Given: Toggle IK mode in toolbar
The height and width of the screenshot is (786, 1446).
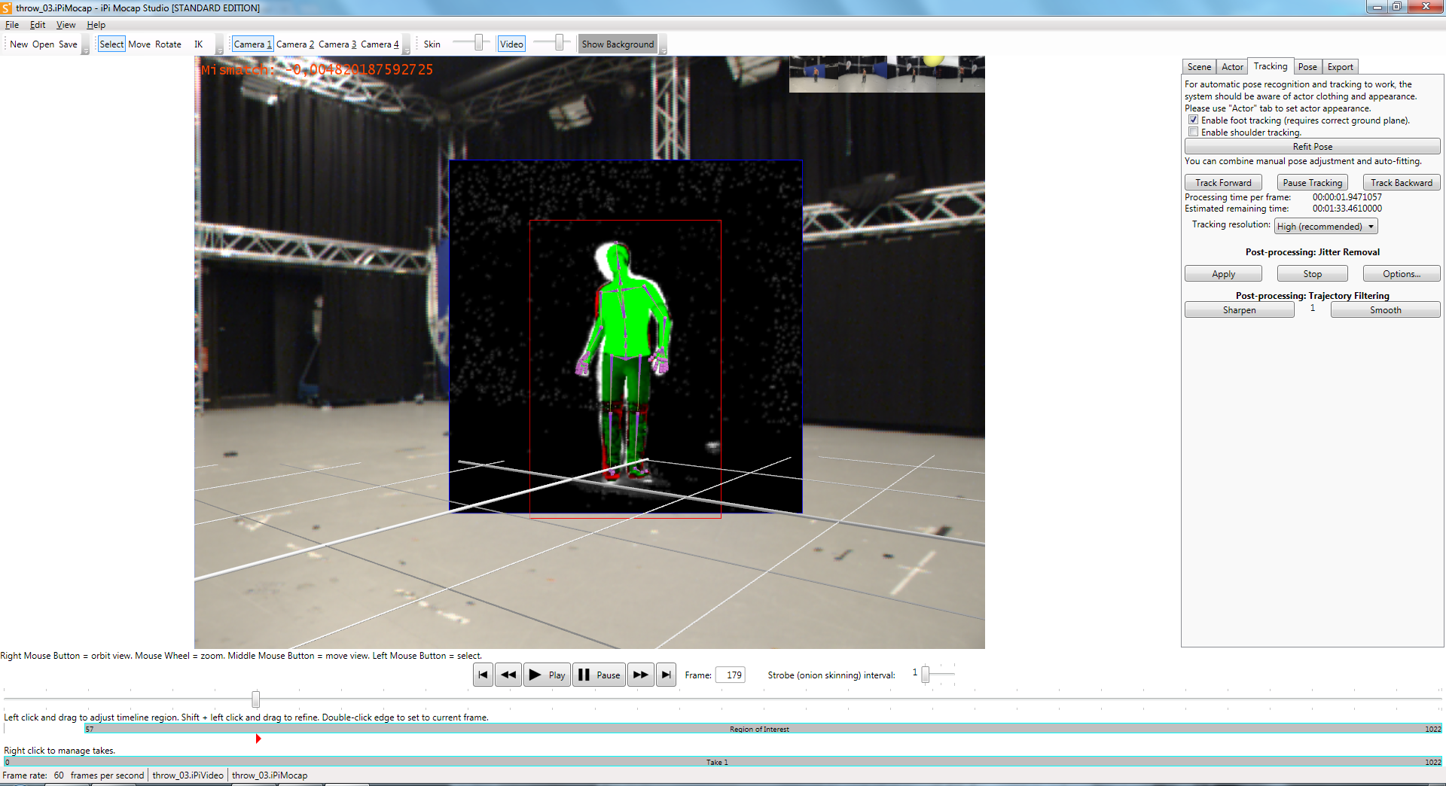Looking at the screenshot, I should click(199, 44).
